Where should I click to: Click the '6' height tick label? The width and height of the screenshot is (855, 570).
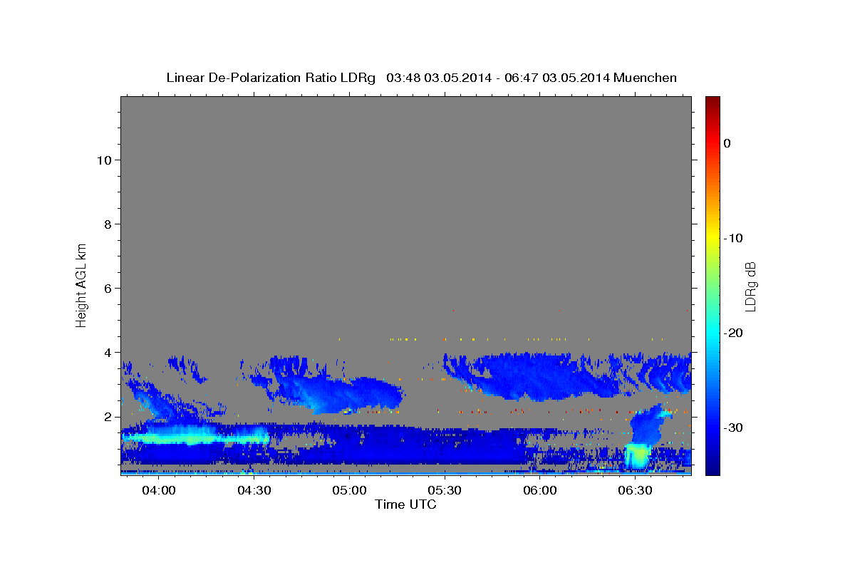[x=107, y=288]
